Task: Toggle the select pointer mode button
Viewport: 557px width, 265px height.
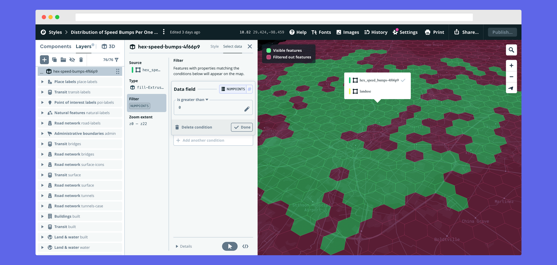Action: [x=230, y=246]
